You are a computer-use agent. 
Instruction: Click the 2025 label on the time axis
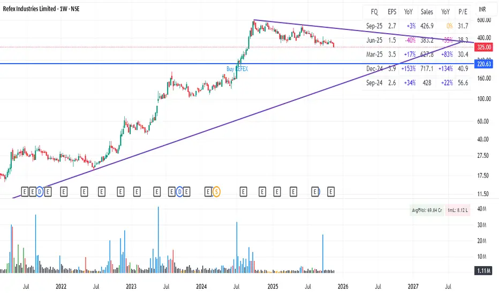pos(273,287)
